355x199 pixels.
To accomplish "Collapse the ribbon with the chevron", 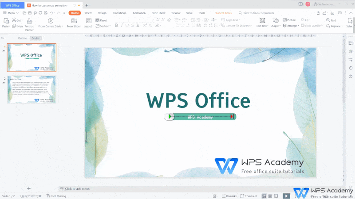I will click(x=351, y=13).
